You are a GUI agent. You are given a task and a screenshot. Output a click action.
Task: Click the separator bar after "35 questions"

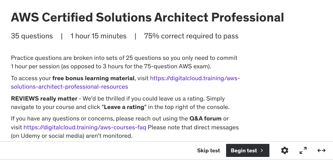62,36
